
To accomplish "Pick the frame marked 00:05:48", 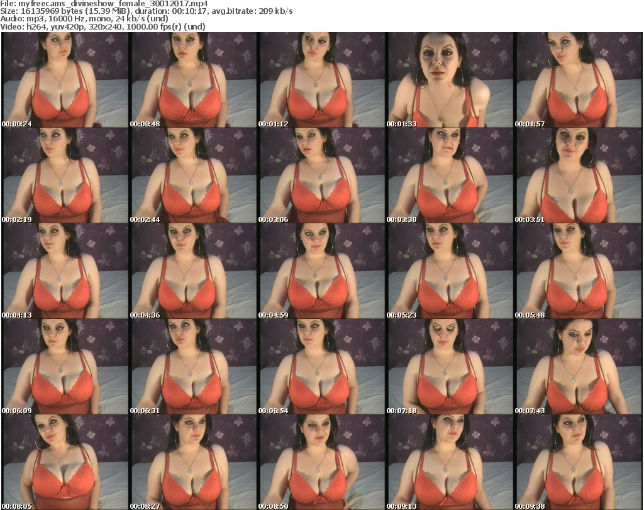I will click(579, 271).
